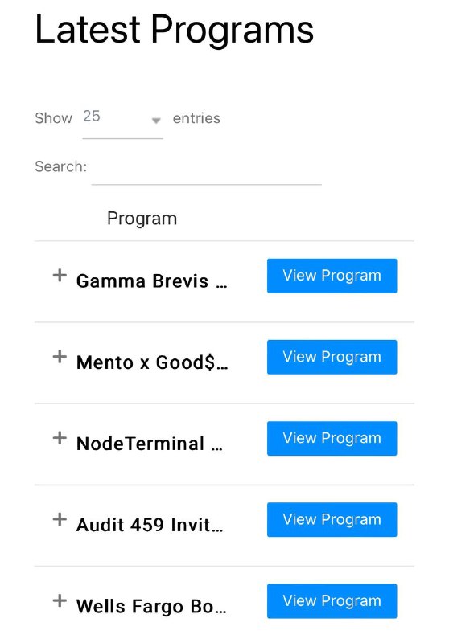View Program for Wells Fargo Bo…
This screenshot has height=643, width=449.
[332, 600]
